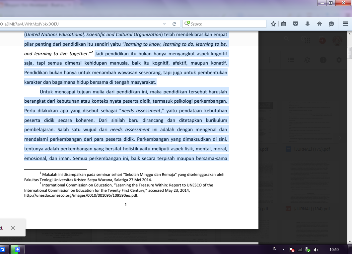Image resolution: width=352 pixels, height=254 pixels.
Task: Open the Drive settings gear
Action: point(339,60)
